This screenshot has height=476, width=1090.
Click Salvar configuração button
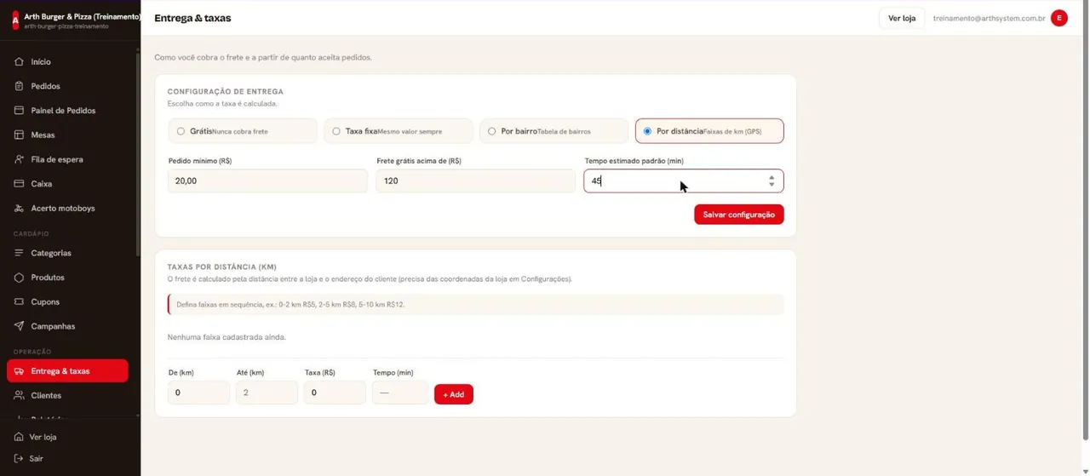(738, 215)
